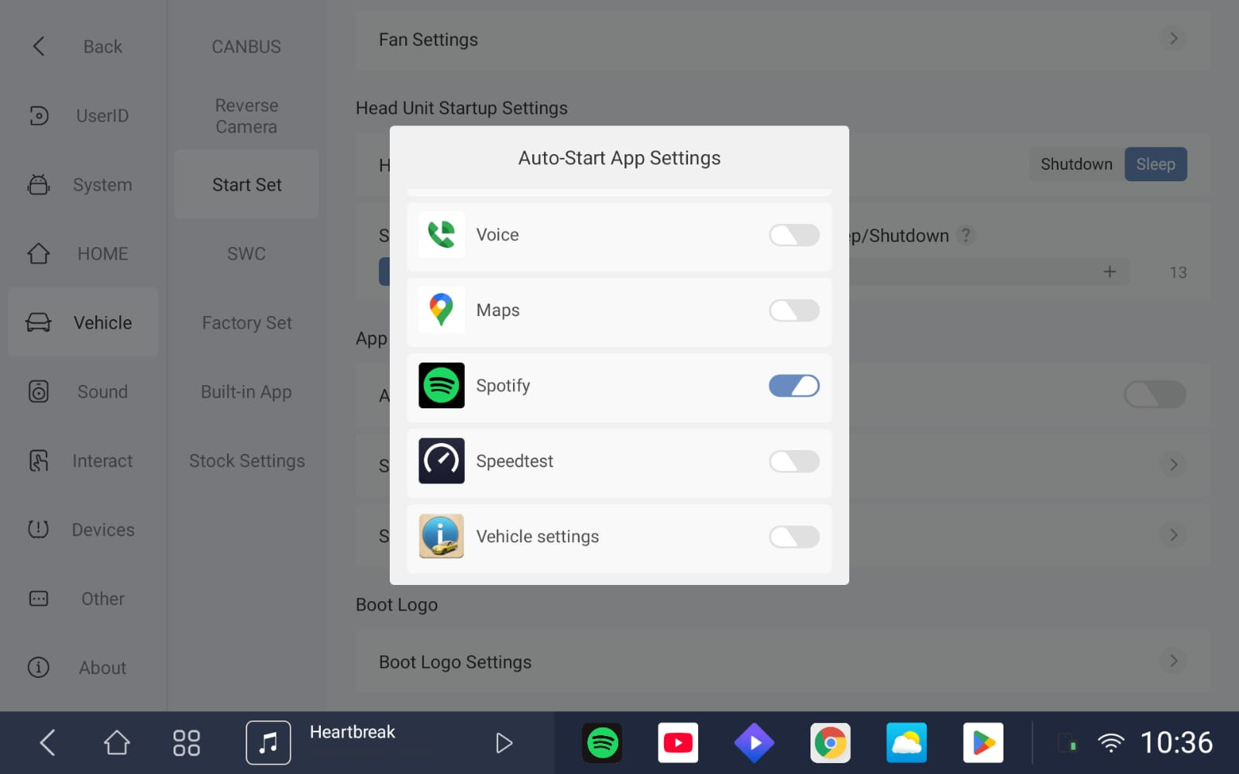Tap the Vehicle settings app icon
The height and width of the screenshot is (774, 1239).
pyautogui.click(x=442, y=536)
